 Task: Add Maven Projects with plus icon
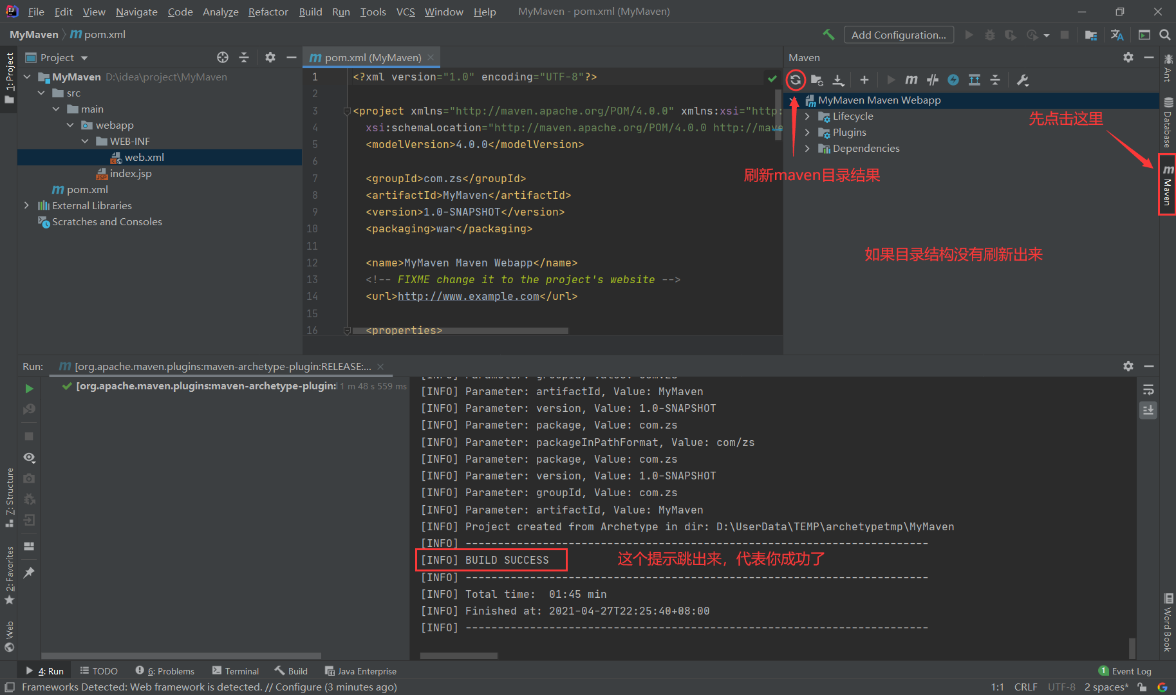coord(864,80)
